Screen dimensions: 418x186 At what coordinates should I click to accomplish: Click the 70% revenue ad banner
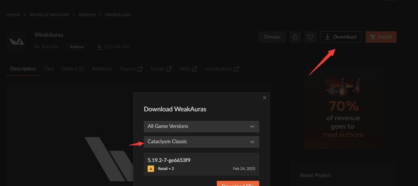pos(343,109)
